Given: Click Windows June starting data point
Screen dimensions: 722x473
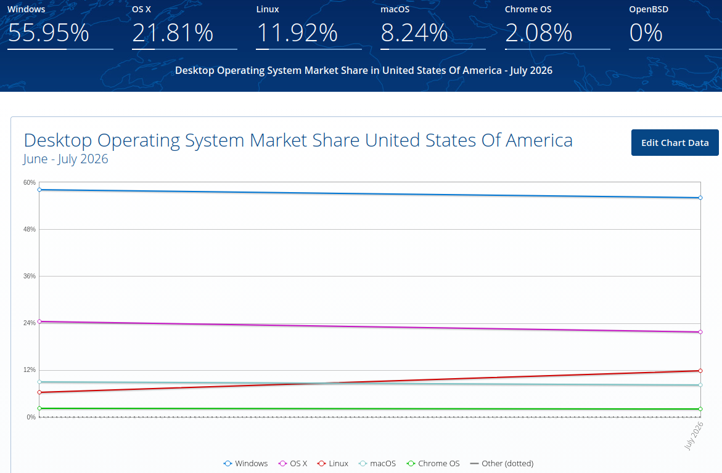Looking at the screenshot, I should pos(39,190).
